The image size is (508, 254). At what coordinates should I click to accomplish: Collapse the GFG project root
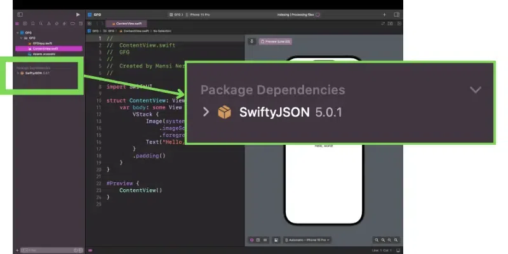18,33
